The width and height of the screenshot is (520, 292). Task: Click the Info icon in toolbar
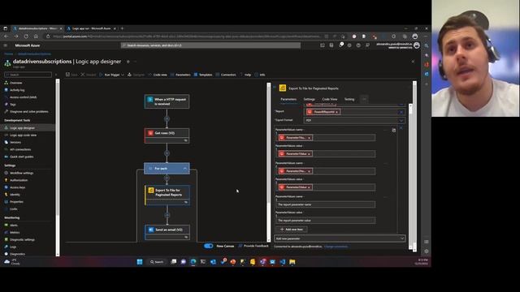(x=257, y=75)
